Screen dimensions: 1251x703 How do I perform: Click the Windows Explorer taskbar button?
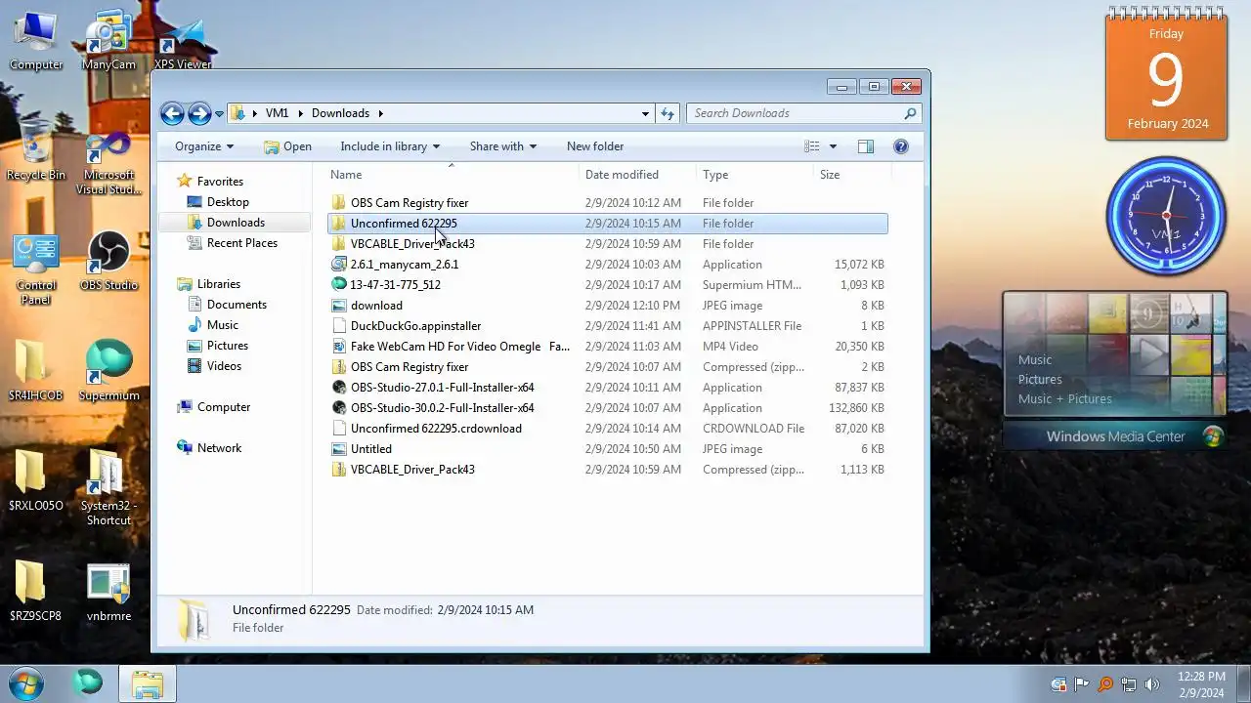(x=148, y=683)
